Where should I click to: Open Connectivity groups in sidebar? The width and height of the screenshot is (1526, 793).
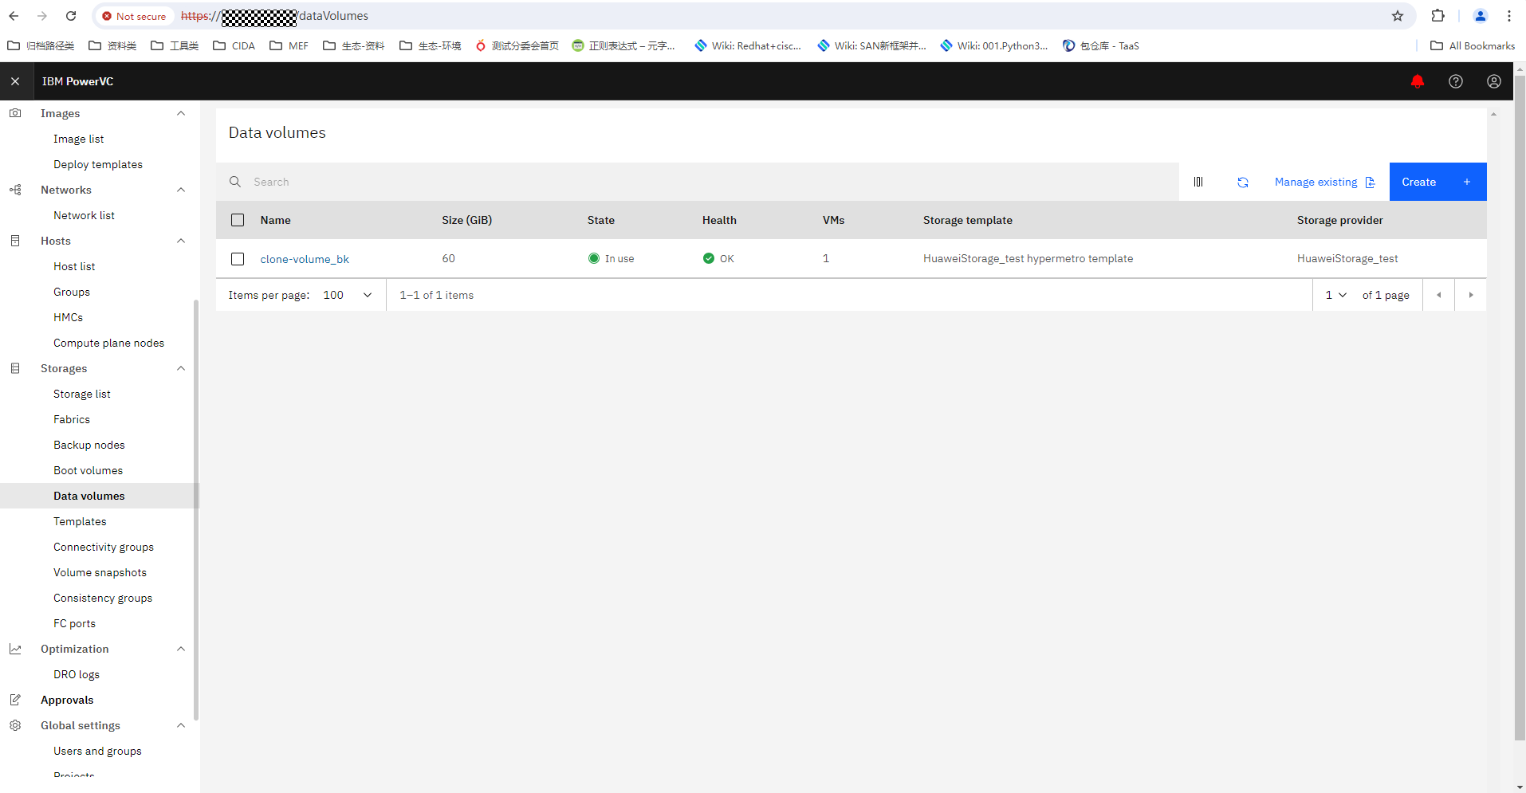click(104, 547)
